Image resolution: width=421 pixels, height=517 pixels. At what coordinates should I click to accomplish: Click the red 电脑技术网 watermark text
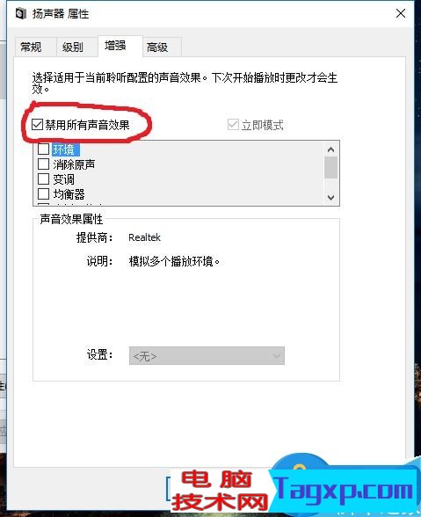point(220,491)
